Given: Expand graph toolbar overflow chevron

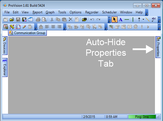Looking at the screenshot, I should tap(106, 27).
